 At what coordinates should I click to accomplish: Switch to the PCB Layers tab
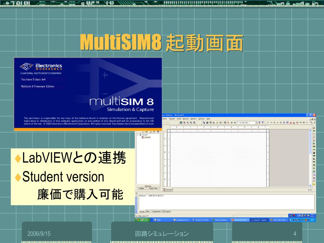click(x=166, y=211)
